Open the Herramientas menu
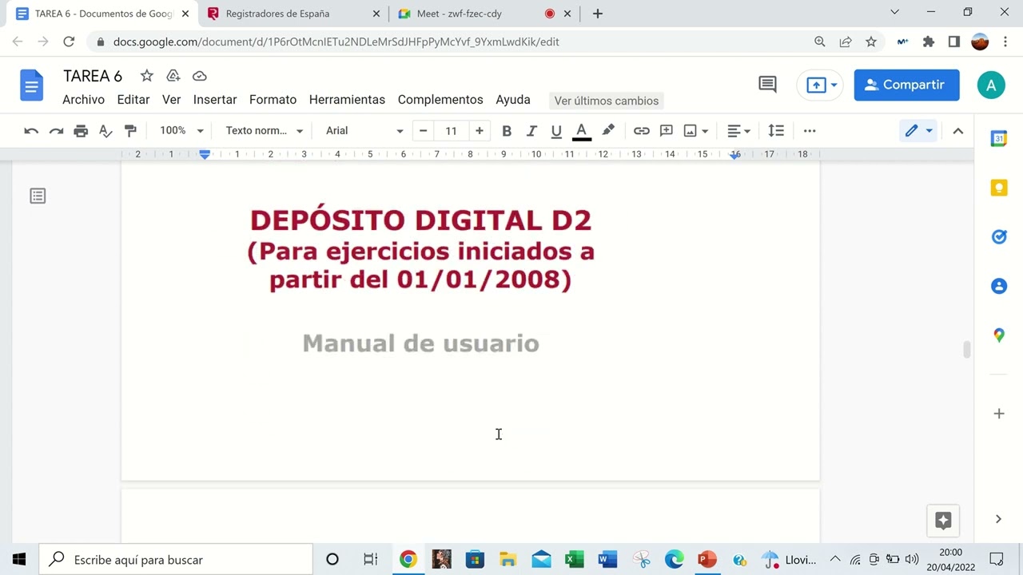The image size is (1023, 575). click(x=347, y=100)
